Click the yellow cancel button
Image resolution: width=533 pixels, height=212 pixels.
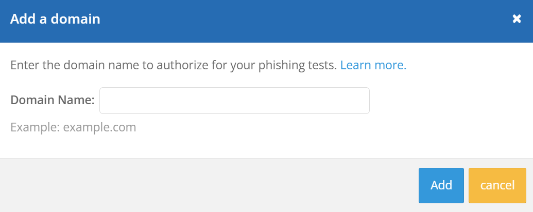pos(497,185)
